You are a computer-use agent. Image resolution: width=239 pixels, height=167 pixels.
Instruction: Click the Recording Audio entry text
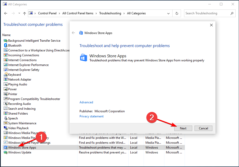(19, 104)
